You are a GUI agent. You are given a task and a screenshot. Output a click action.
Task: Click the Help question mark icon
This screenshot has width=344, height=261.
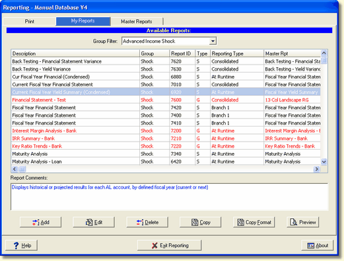[x=16, y=245]
